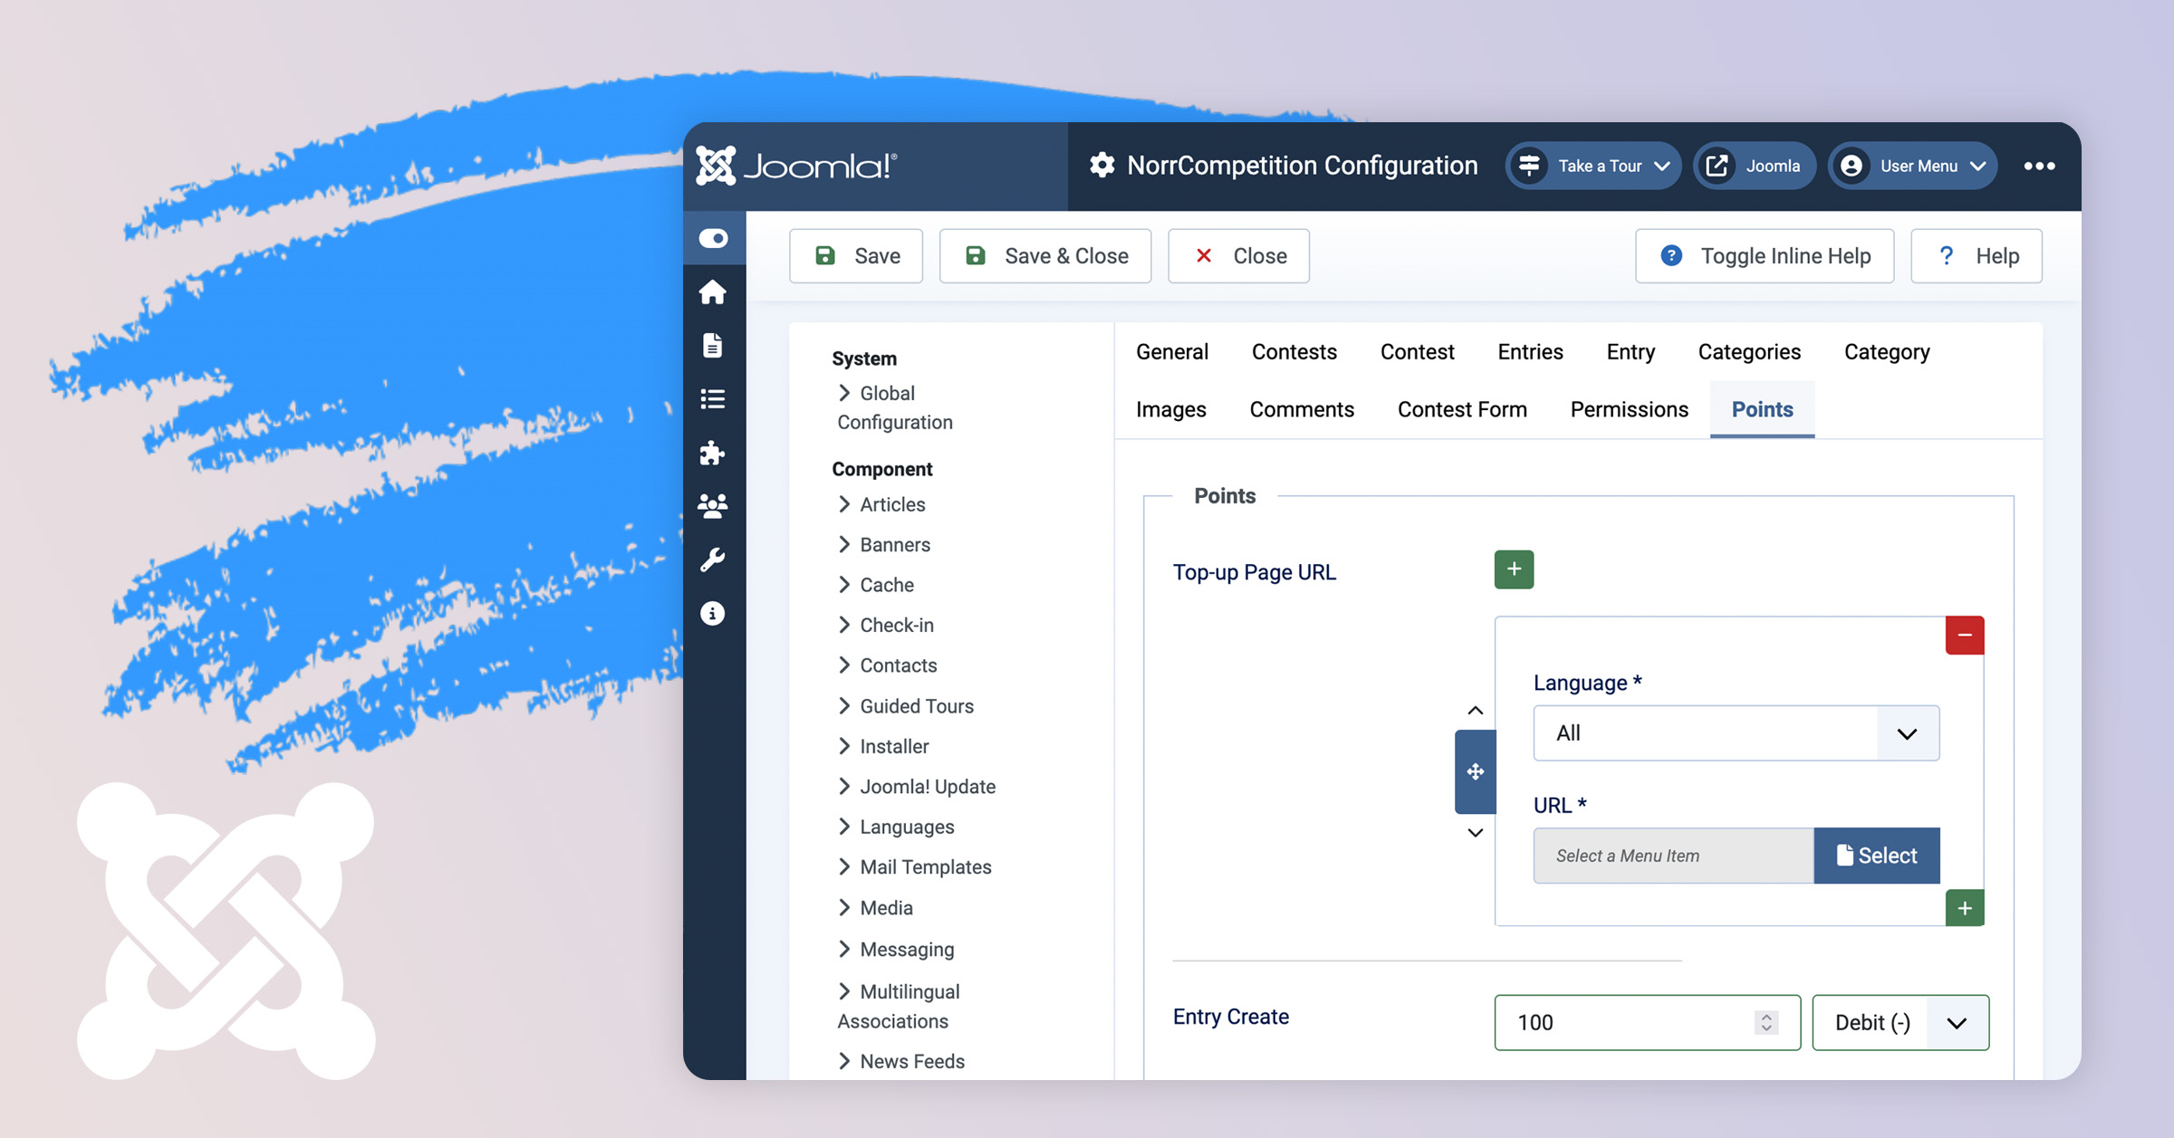Viewport: 2174px width, 1138px height.
Task: Click the Top-up Page URL label
Action: tap(1255, 573)
